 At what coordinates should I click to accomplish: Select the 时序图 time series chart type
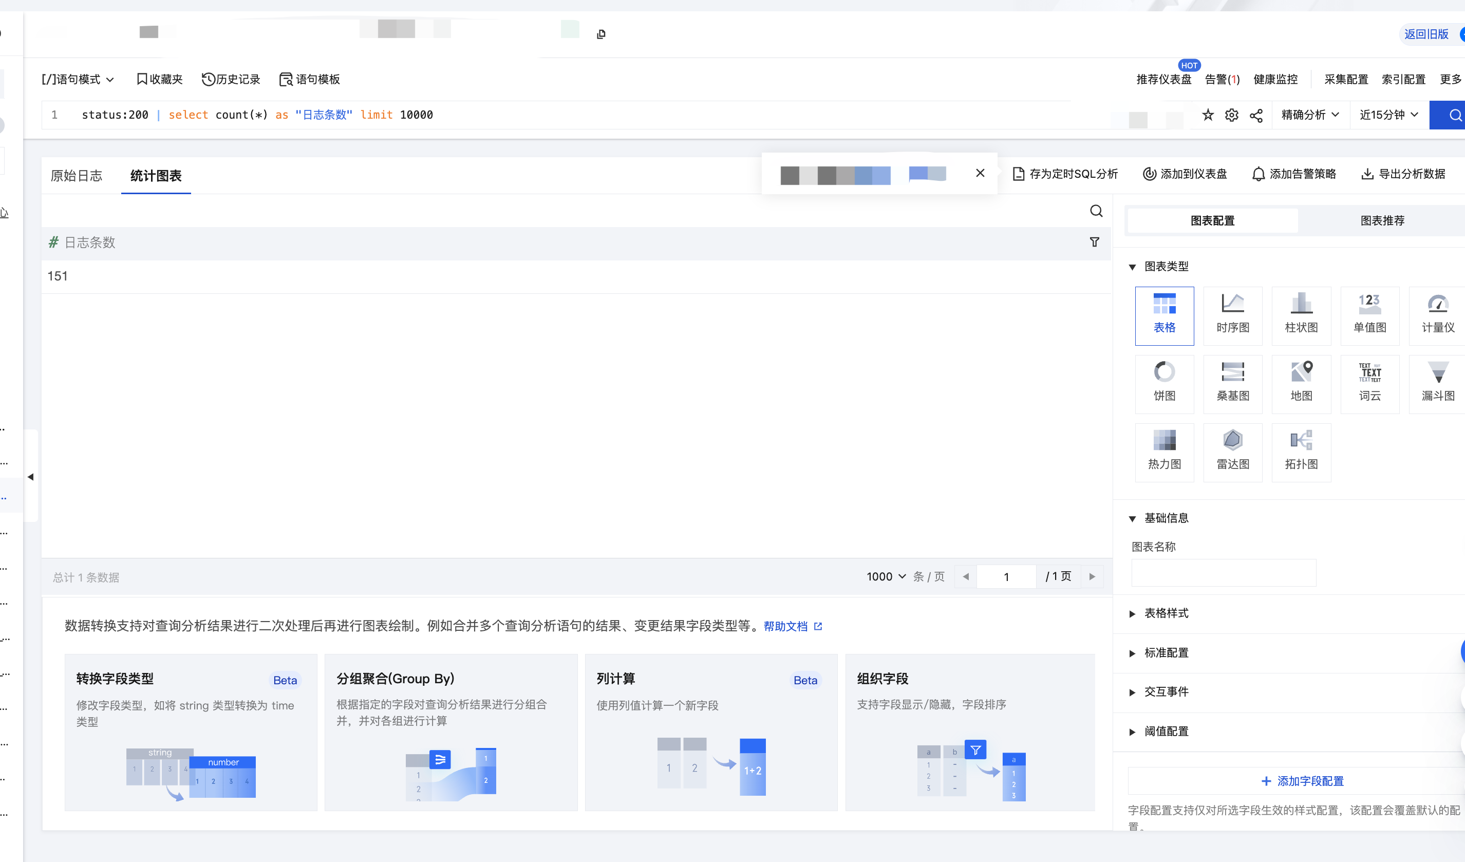click(x=1232, y=315)
